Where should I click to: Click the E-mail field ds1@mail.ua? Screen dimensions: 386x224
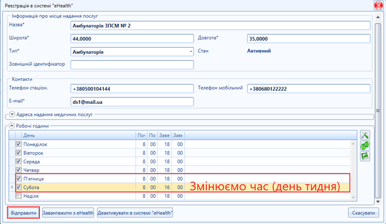(132, 102)
